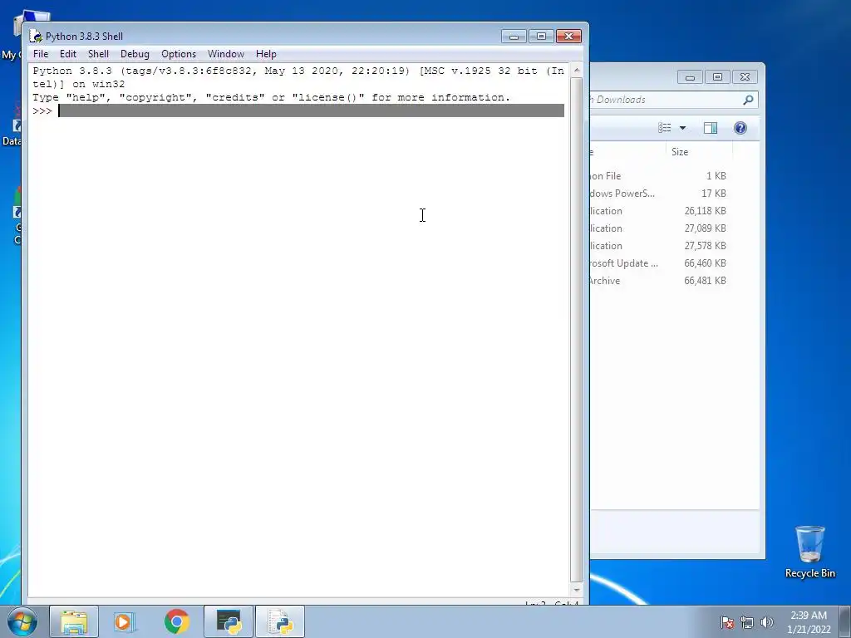Select the 66,460 KB Microsoft Update row
This screenshot has height=638, width=851.
pos(659,263)
